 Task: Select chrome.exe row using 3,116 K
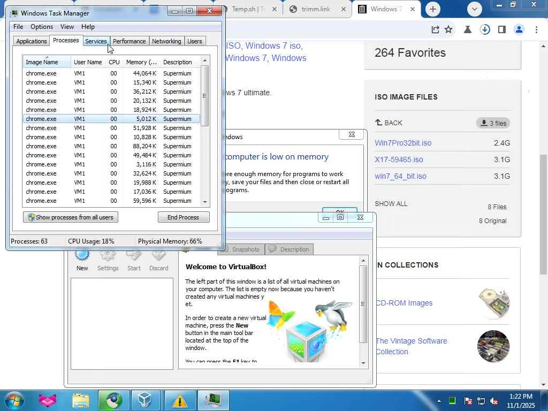pyautogui.click(x=111, y=164)
